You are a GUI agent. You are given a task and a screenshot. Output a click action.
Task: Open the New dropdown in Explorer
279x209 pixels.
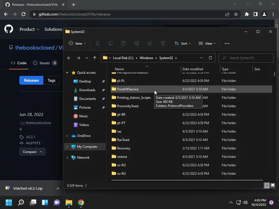pos(77,43)
